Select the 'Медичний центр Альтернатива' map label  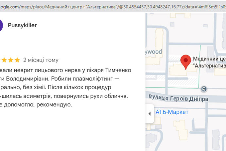coord(209,62)
